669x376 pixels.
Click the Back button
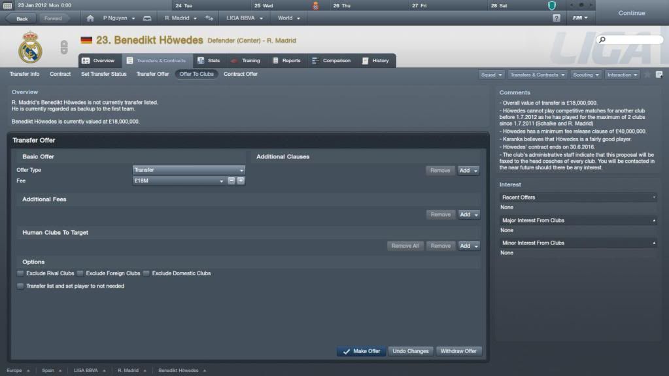(22, 18)
